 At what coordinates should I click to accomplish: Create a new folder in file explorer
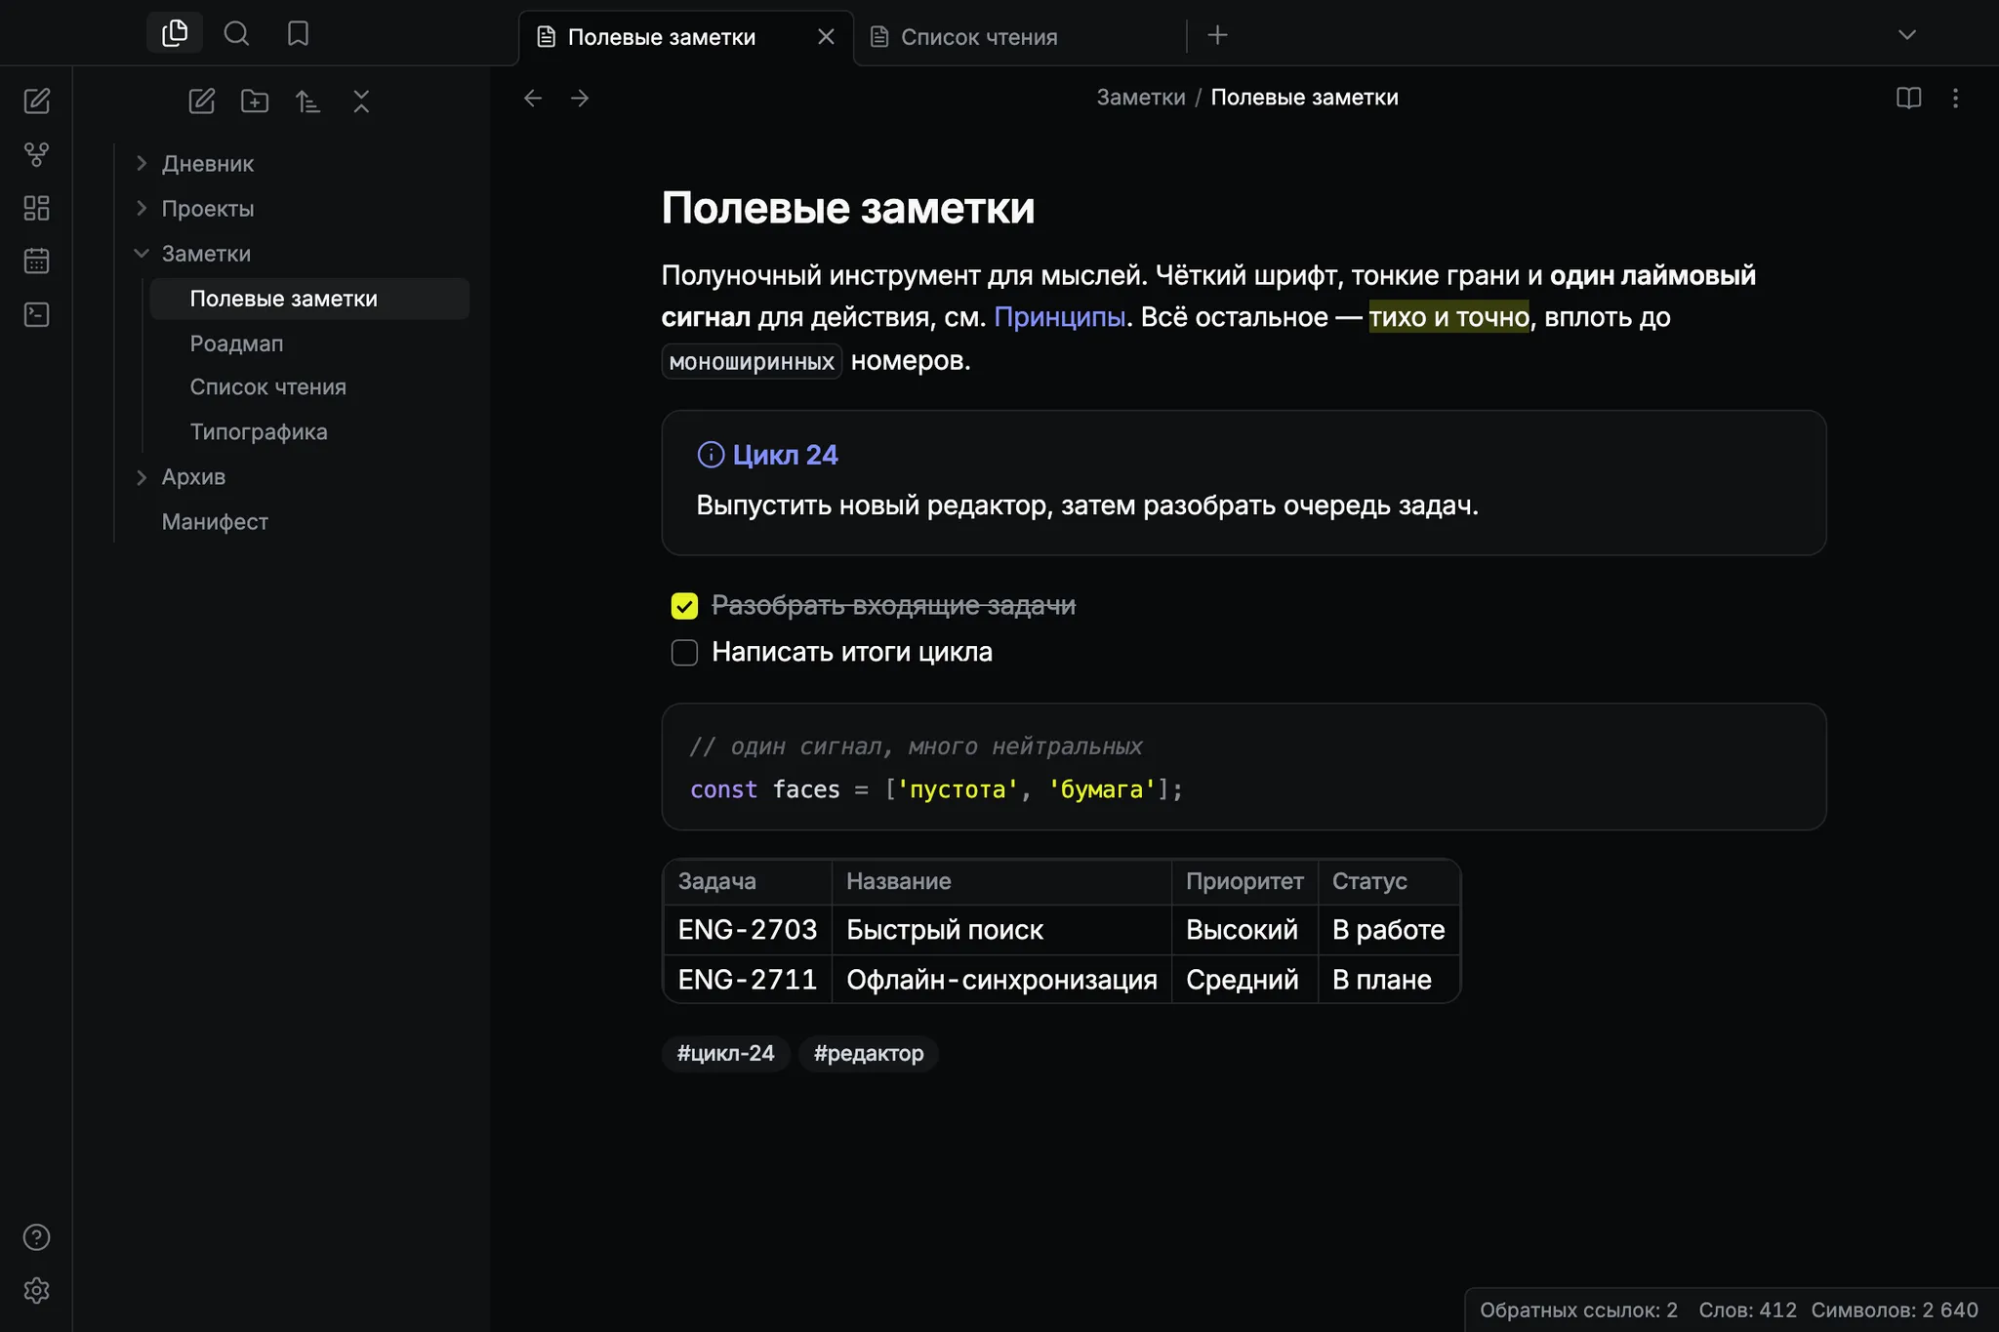[x=255, y=101]
